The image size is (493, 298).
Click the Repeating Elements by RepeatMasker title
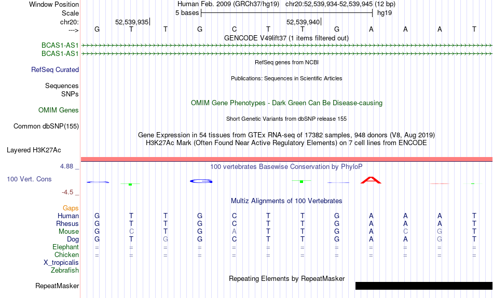[x=287, y=279]
